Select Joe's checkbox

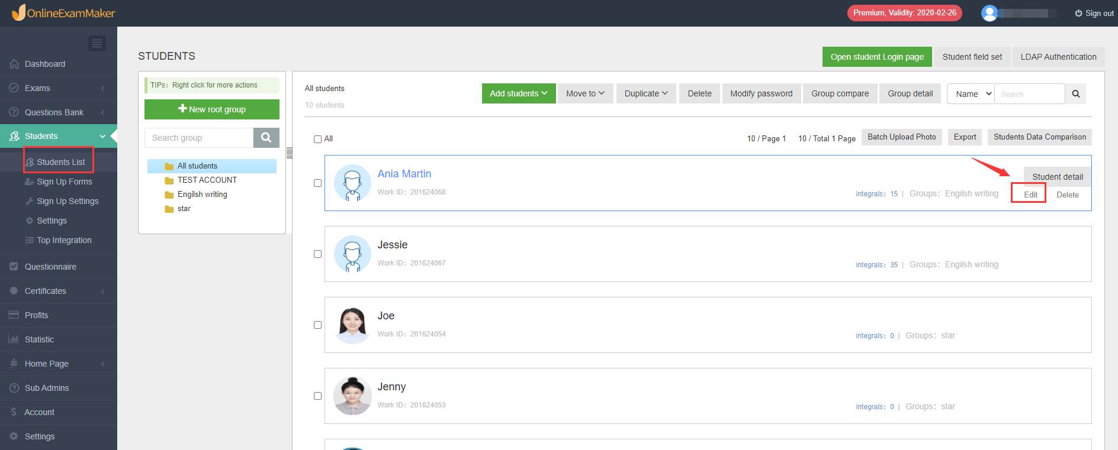point(317,325)
